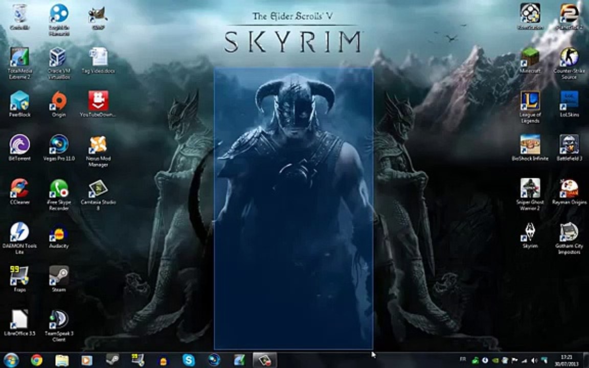Launch Oracle VM VirtualBox shortcut
This screenshot has width=589, height=368.
point(59,63)
